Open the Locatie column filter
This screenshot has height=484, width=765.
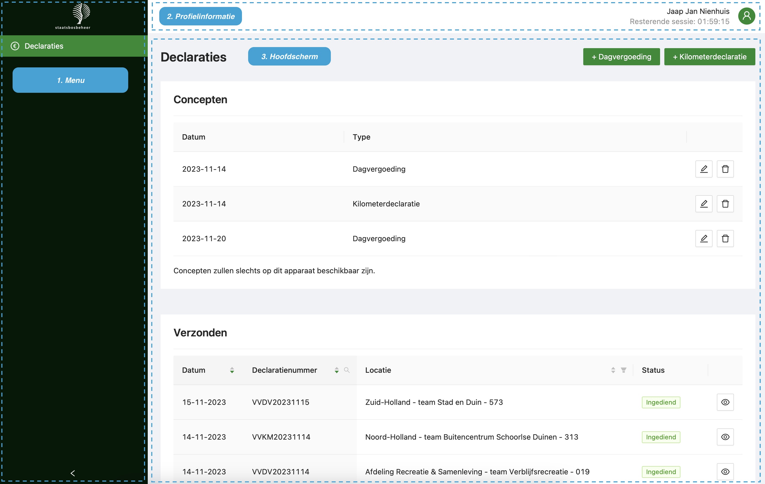624,370
